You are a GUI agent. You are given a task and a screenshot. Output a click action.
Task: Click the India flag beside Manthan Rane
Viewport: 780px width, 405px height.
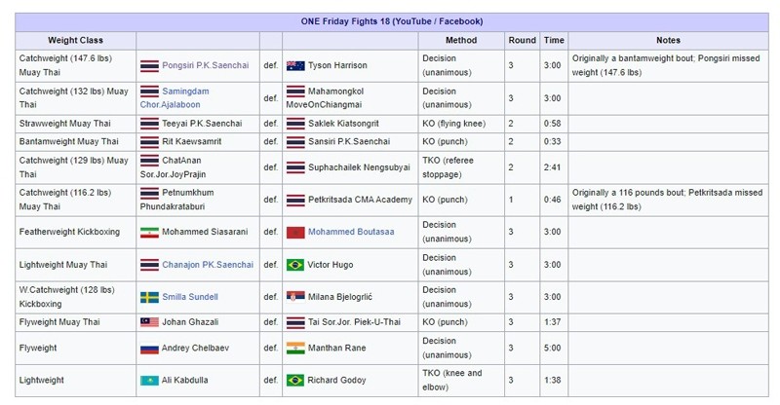[x=295, y=349]
